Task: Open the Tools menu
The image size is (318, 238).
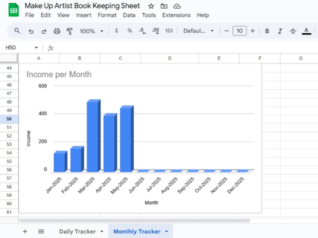Action: pyautogui.click(x=149, y=15)
